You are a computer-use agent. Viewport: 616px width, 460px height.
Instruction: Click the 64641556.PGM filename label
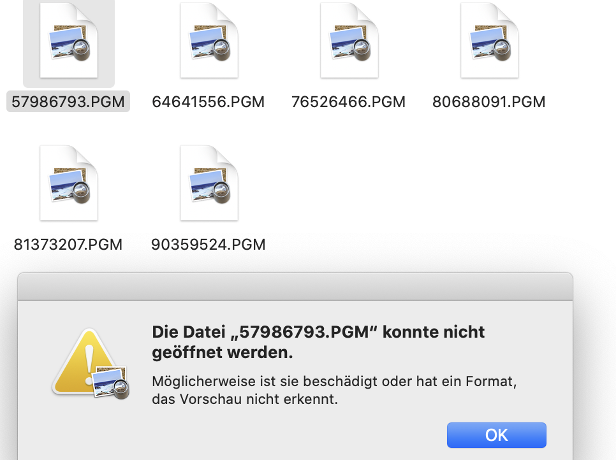pyautogui.click(x=209, y=102)
